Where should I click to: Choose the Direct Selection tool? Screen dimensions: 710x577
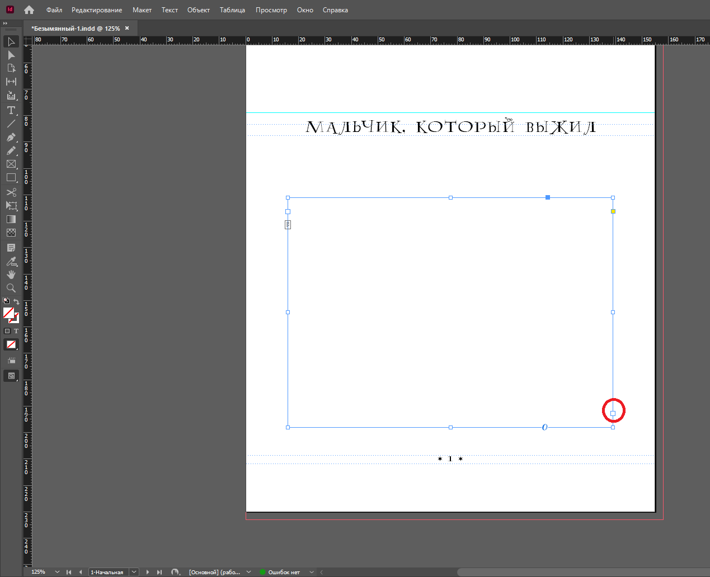(11, 55)
